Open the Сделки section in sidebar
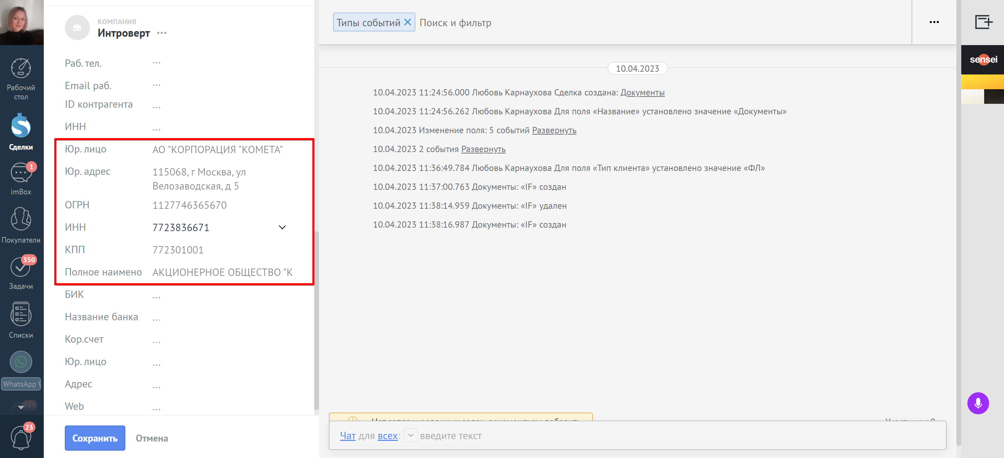Screen dimensions: 1004x458 click(21, 131)
